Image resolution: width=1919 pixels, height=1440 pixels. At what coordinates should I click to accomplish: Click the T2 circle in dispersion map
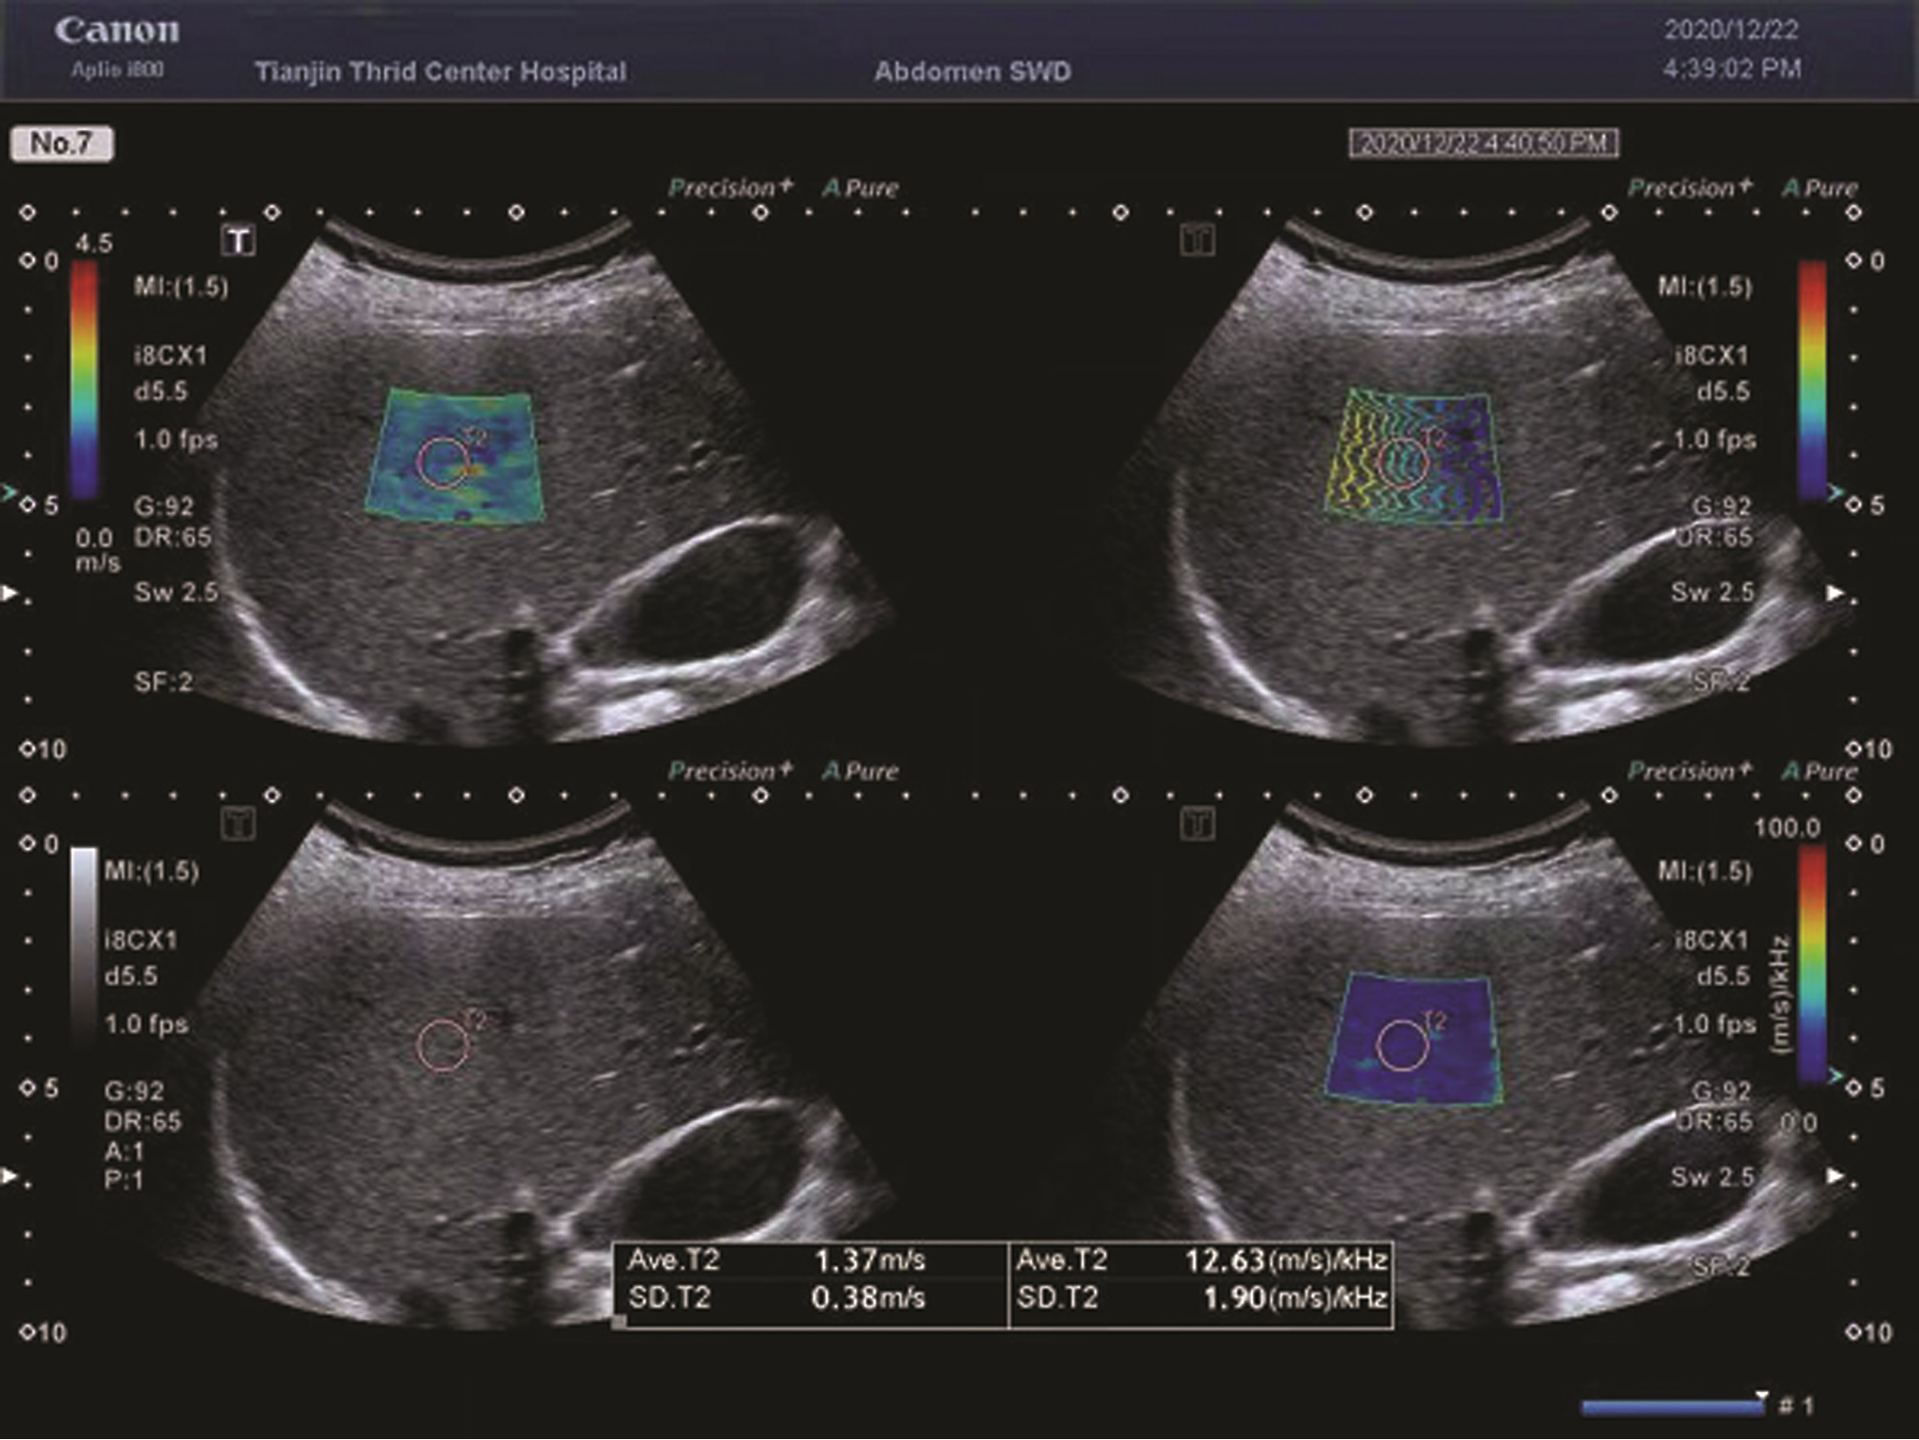1403,1044
